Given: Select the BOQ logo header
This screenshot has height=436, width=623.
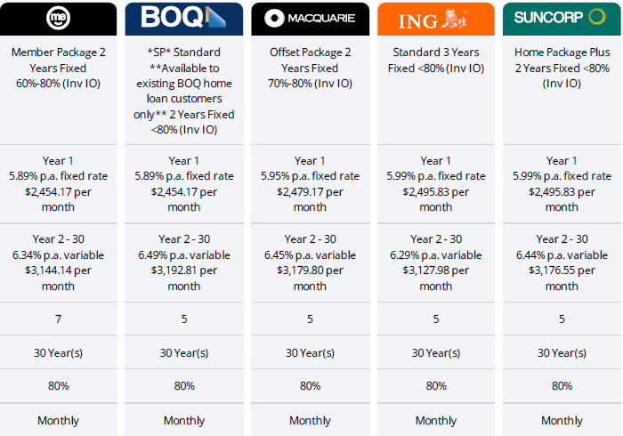Looking at the screenshot, I should click(x=184, y=19).
